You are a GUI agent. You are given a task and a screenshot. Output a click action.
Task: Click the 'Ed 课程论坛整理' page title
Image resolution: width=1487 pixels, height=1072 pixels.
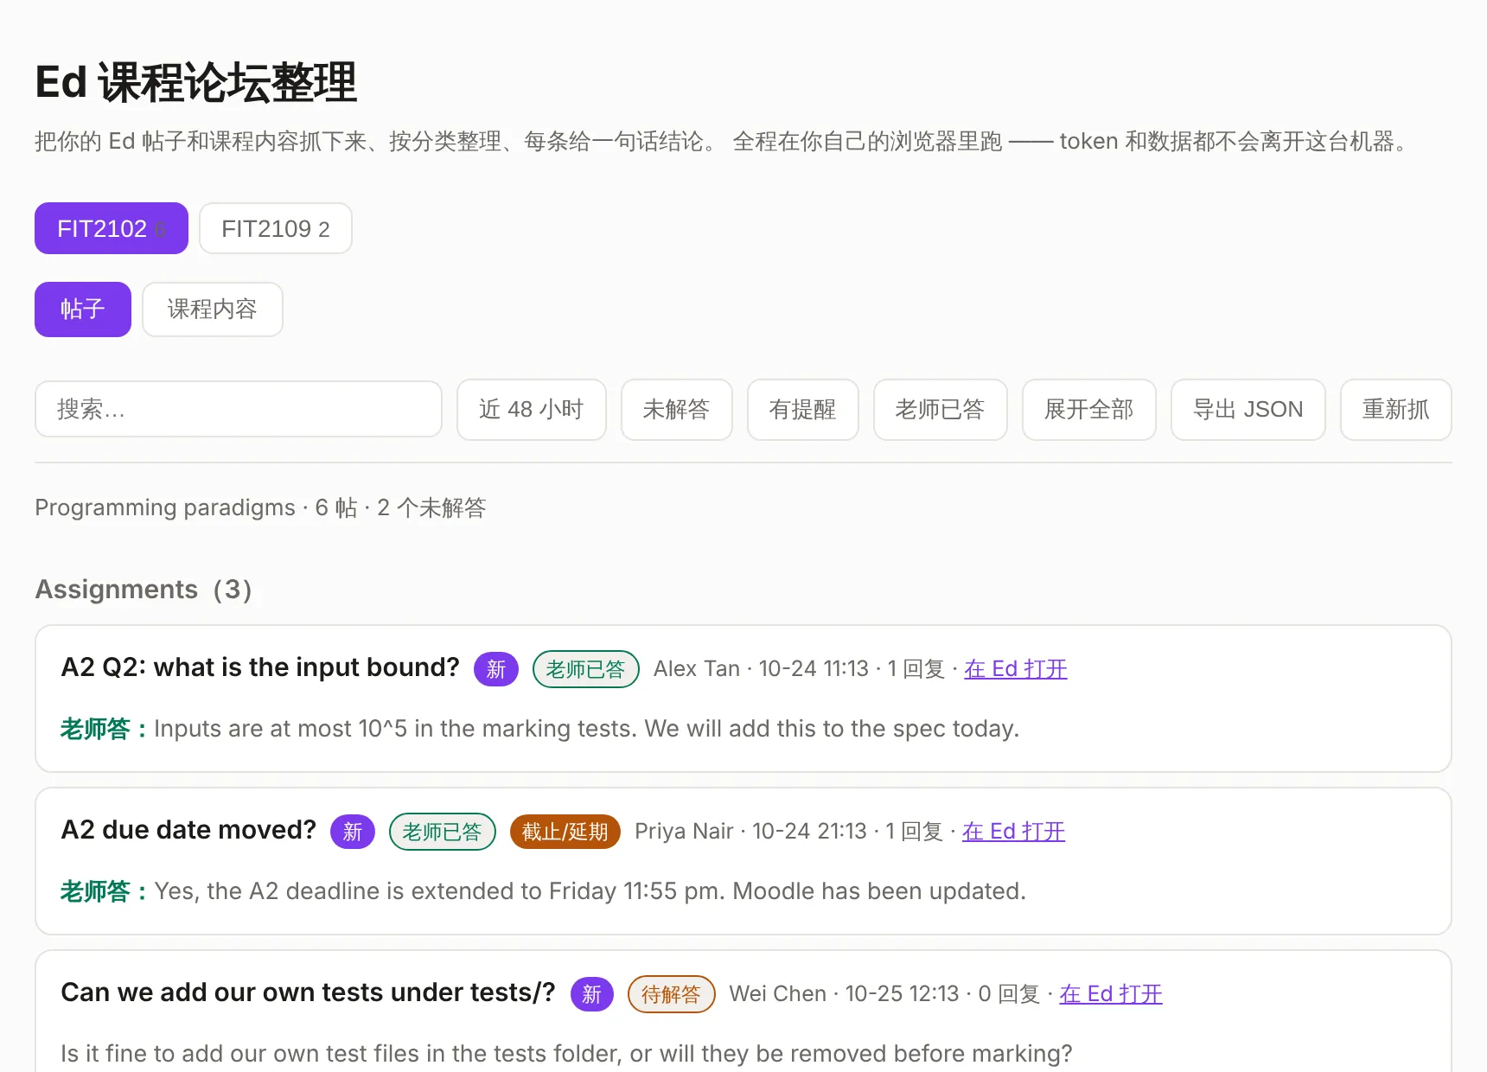point(196,83)
